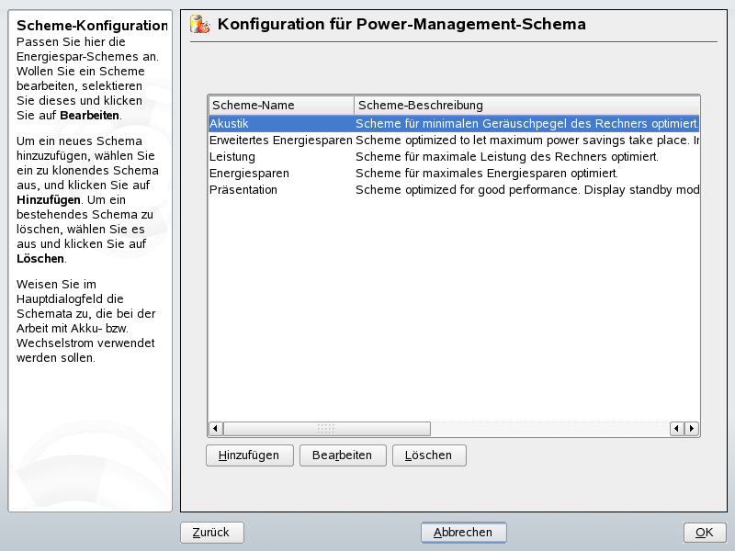Click the left arrow at the scrollbar's start
Screen dimensions: 735x551
[x=216, y=429]
